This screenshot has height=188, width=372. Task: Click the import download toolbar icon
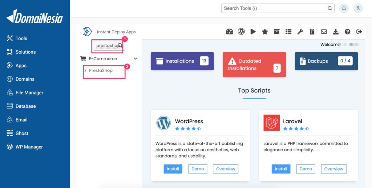pos(336,32)
